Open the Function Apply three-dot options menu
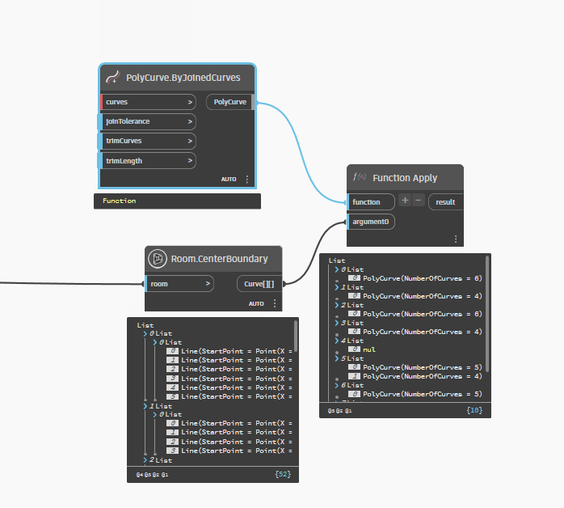The image size is (564, 508). coord(456,239)
